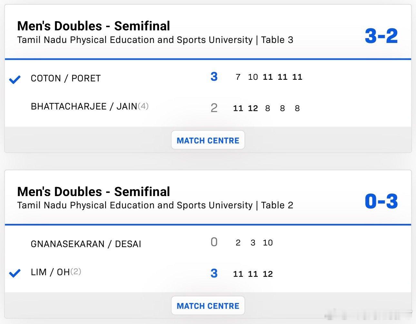
Task: Click the venue line mentioning Table 2
Action: pyautogui.click(x=155, y=205)
